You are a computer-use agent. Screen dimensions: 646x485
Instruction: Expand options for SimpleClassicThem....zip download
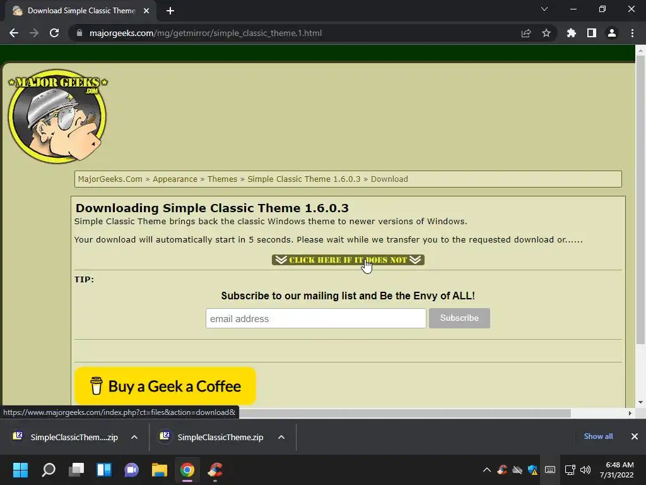pos(134,437)
